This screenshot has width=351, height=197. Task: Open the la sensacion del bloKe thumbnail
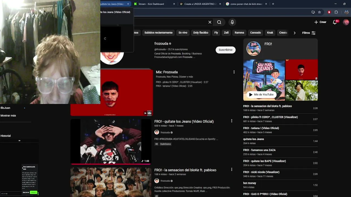(111, 182)
